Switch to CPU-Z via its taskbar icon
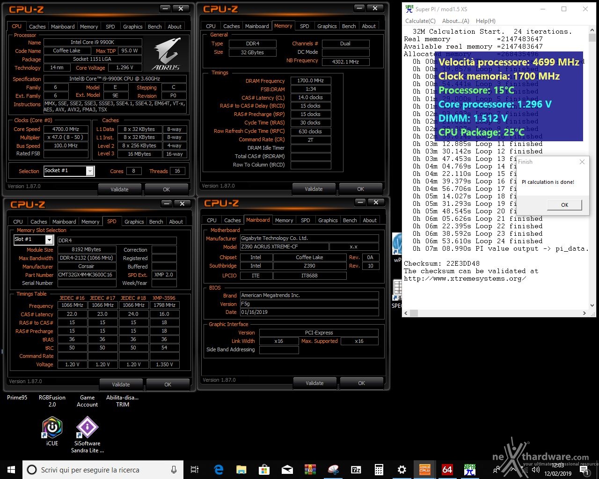Screen dimensions: 599x479 click(425, 470)
